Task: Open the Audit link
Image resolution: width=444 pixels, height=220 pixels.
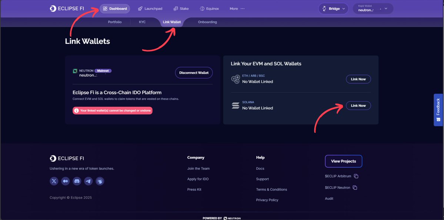Action: click(329, 199)
